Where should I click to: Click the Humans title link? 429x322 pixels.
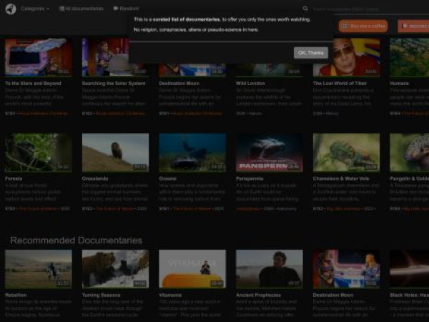pyautogui.click(x=399, y=83)
